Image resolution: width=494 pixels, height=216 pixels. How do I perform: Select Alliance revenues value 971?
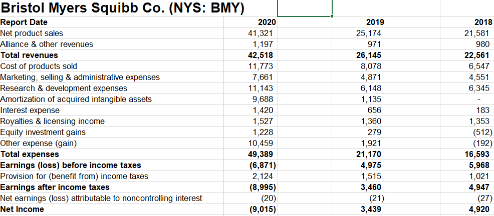tap(375, 44)
